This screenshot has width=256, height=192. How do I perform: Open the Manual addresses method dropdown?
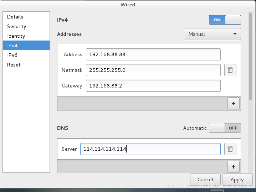(213, 34)
